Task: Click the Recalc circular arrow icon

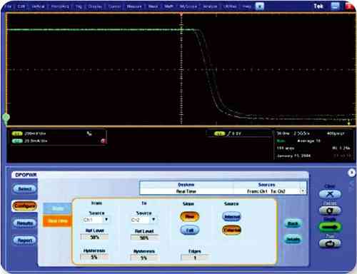Action: pos(330,210)
